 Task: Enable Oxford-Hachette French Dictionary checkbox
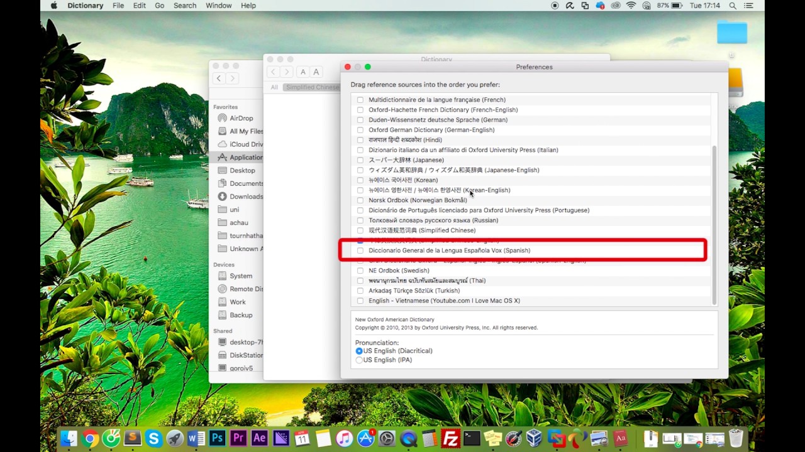360,110
